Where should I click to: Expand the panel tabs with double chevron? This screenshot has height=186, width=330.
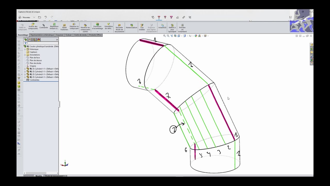[57, 40]
